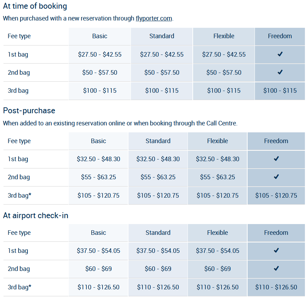Select the "At time of booking" heading

[x=35, y=6]
